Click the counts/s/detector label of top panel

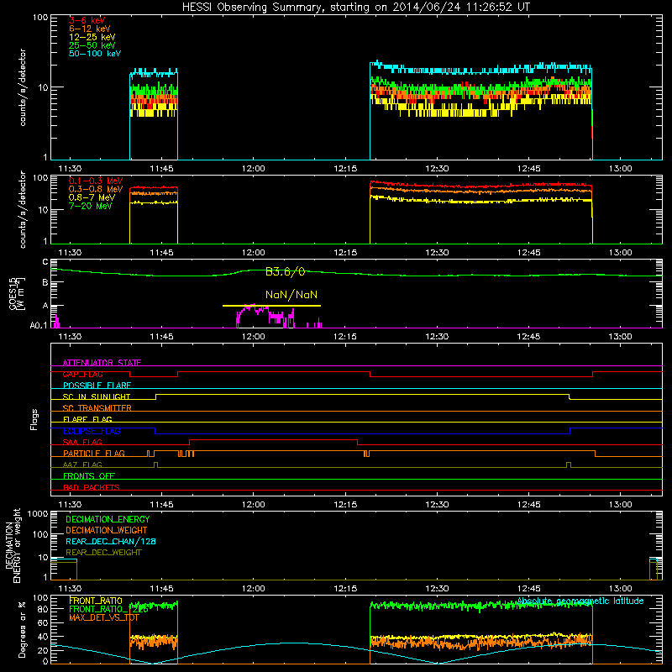point(23,87)
